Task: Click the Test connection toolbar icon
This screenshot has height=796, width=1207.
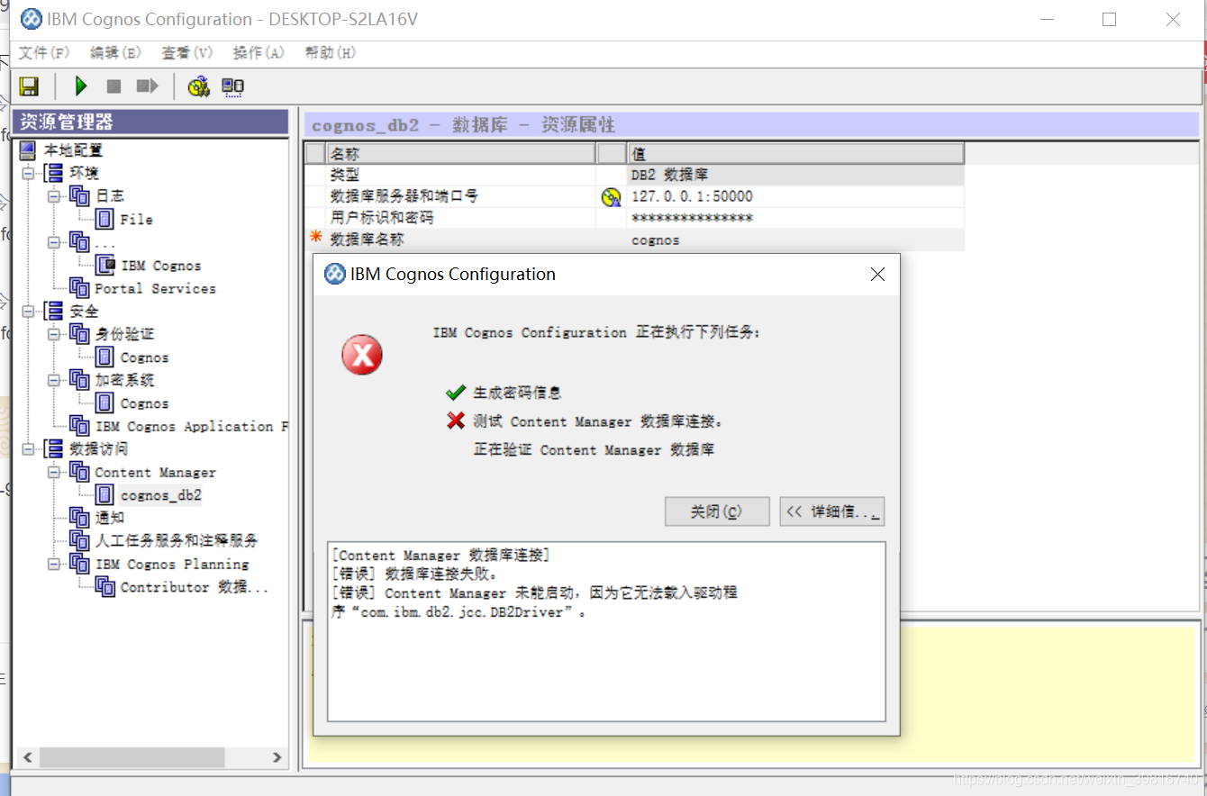Action: (x=198, y=86)
